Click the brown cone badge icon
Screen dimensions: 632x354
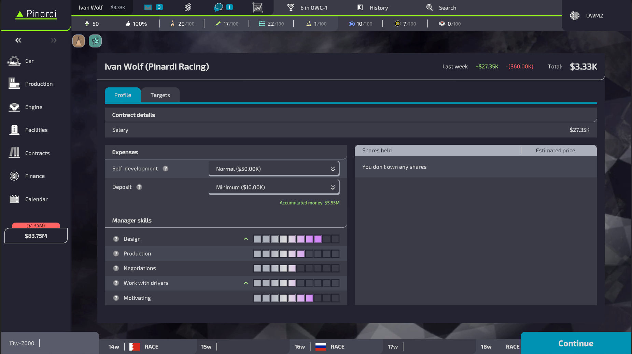(79, 41)
